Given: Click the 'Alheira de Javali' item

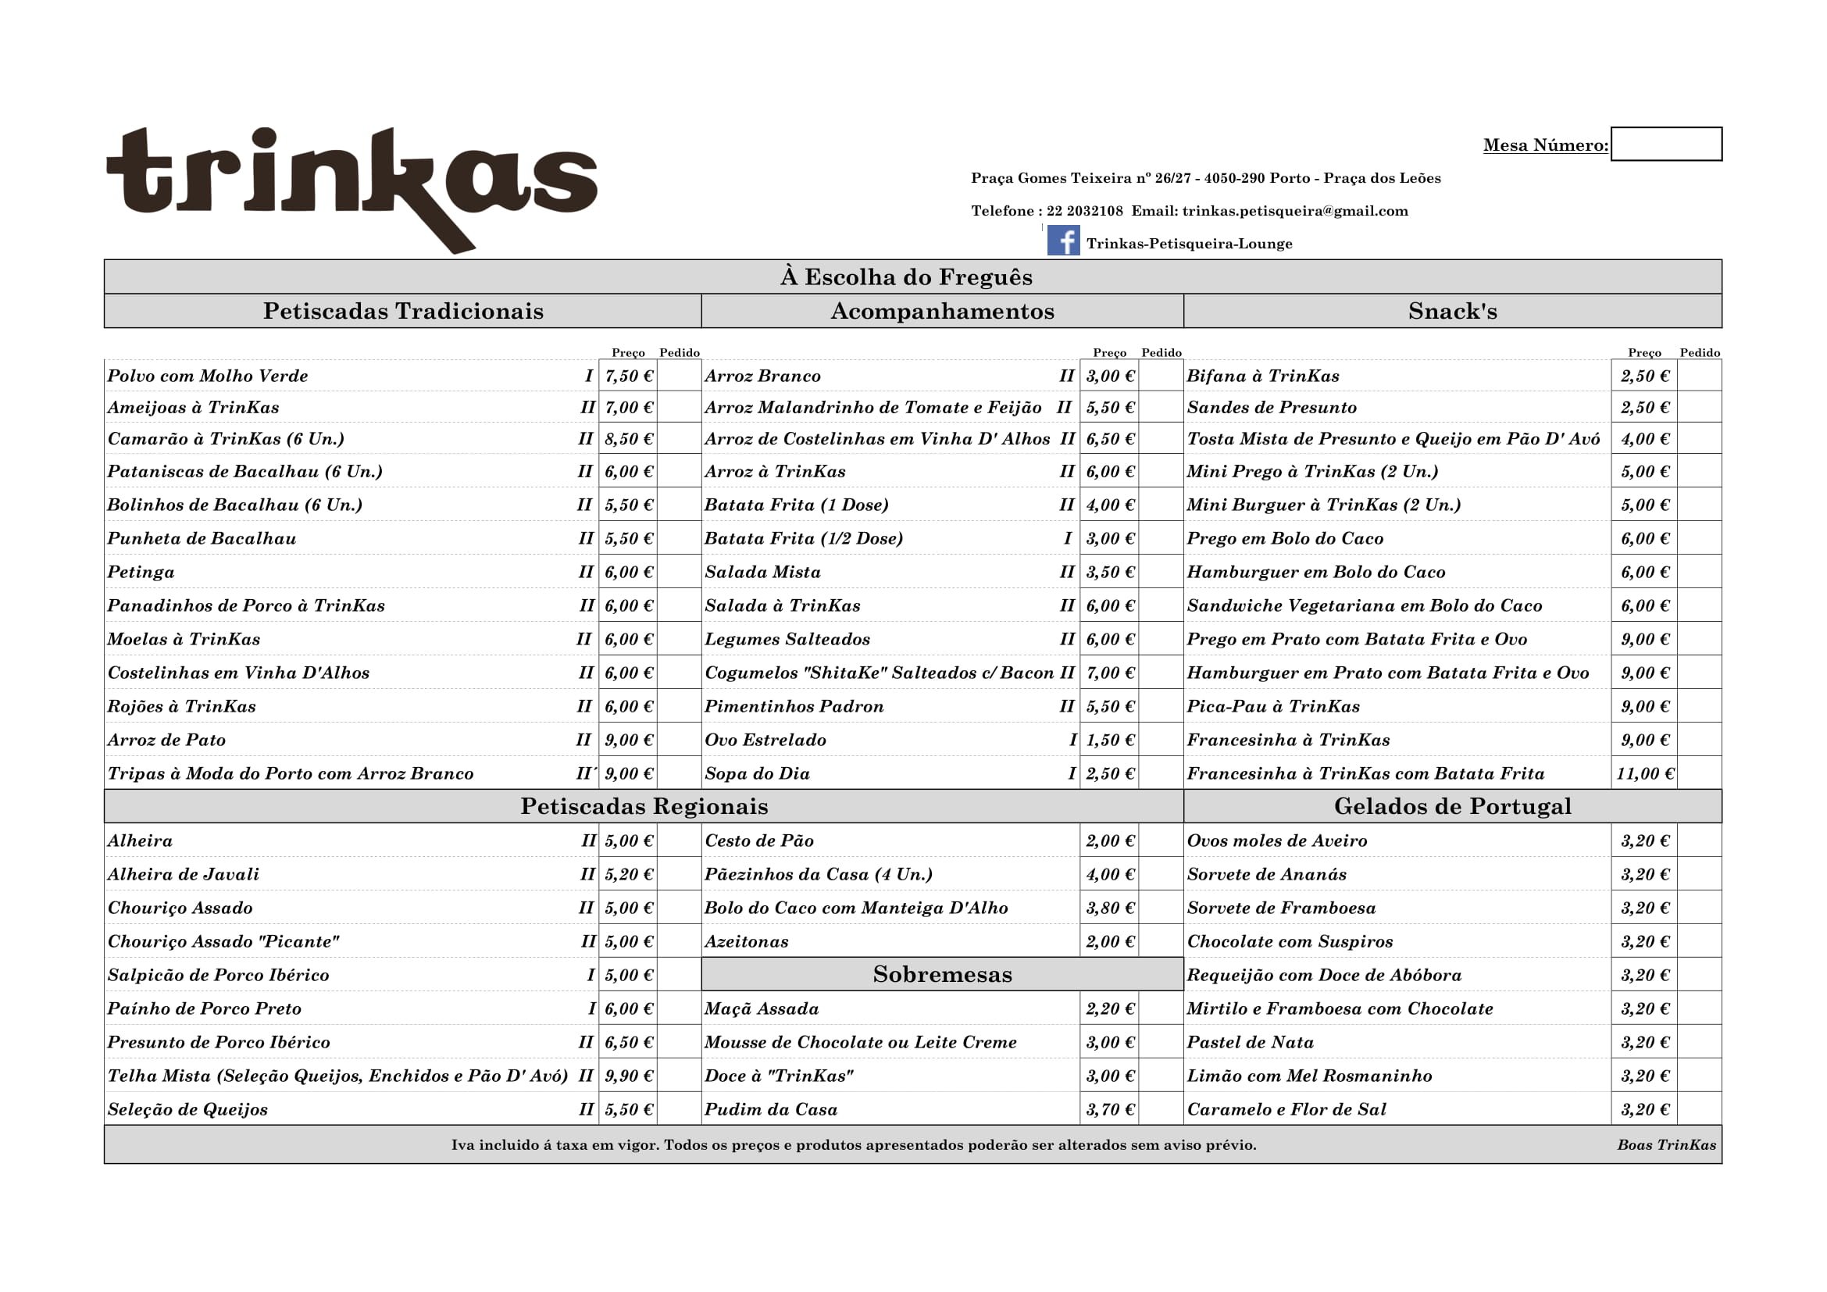Looking at the screenshot, I should coord(184,875).
